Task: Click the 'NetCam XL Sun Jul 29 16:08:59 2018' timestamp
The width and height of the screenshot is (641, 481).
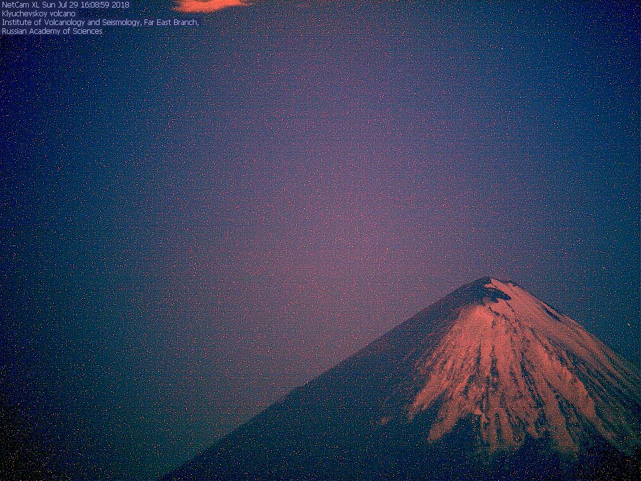Action: click(x=66, y=5)
